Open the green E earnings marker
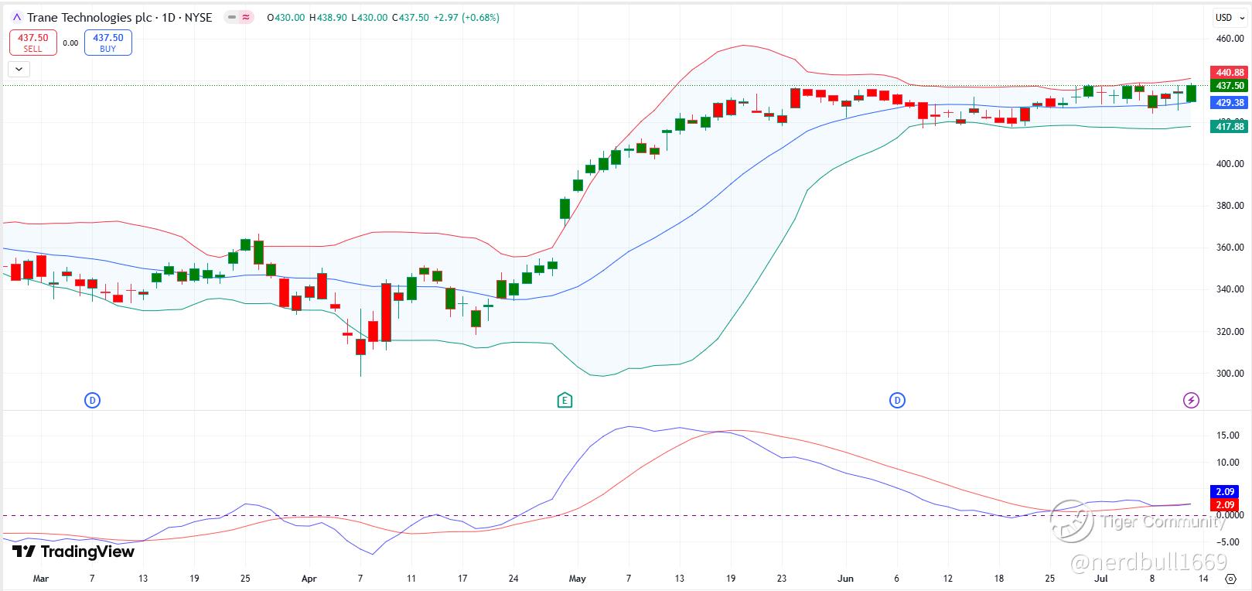Screen dimensions: 1252x591 565,400
